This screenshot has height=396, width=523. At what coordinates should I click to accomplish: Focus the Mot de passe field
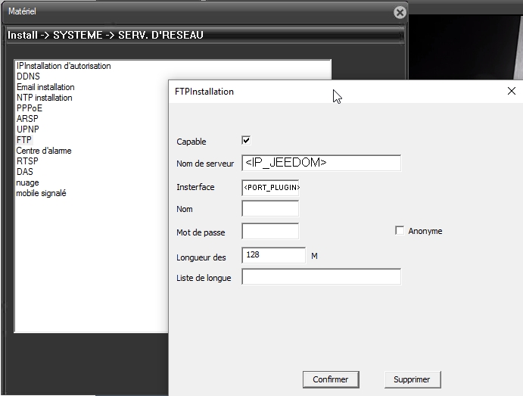tap(270, 231)
